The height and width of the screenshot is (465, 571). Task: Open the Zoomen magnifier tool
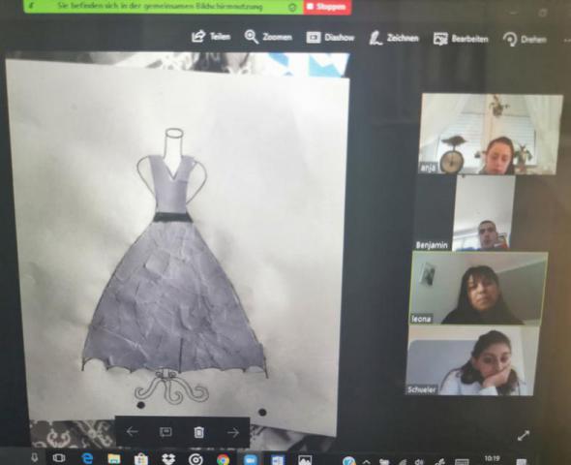coord(268,37)
